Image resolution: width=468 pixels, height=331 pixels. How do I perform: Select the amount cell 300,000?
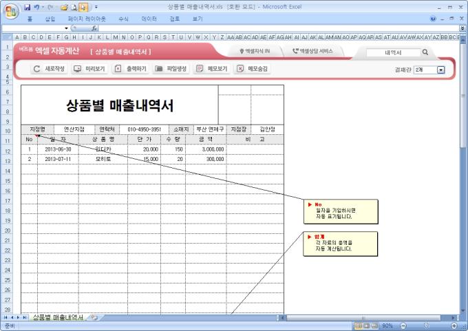click(x=206, y=159)
